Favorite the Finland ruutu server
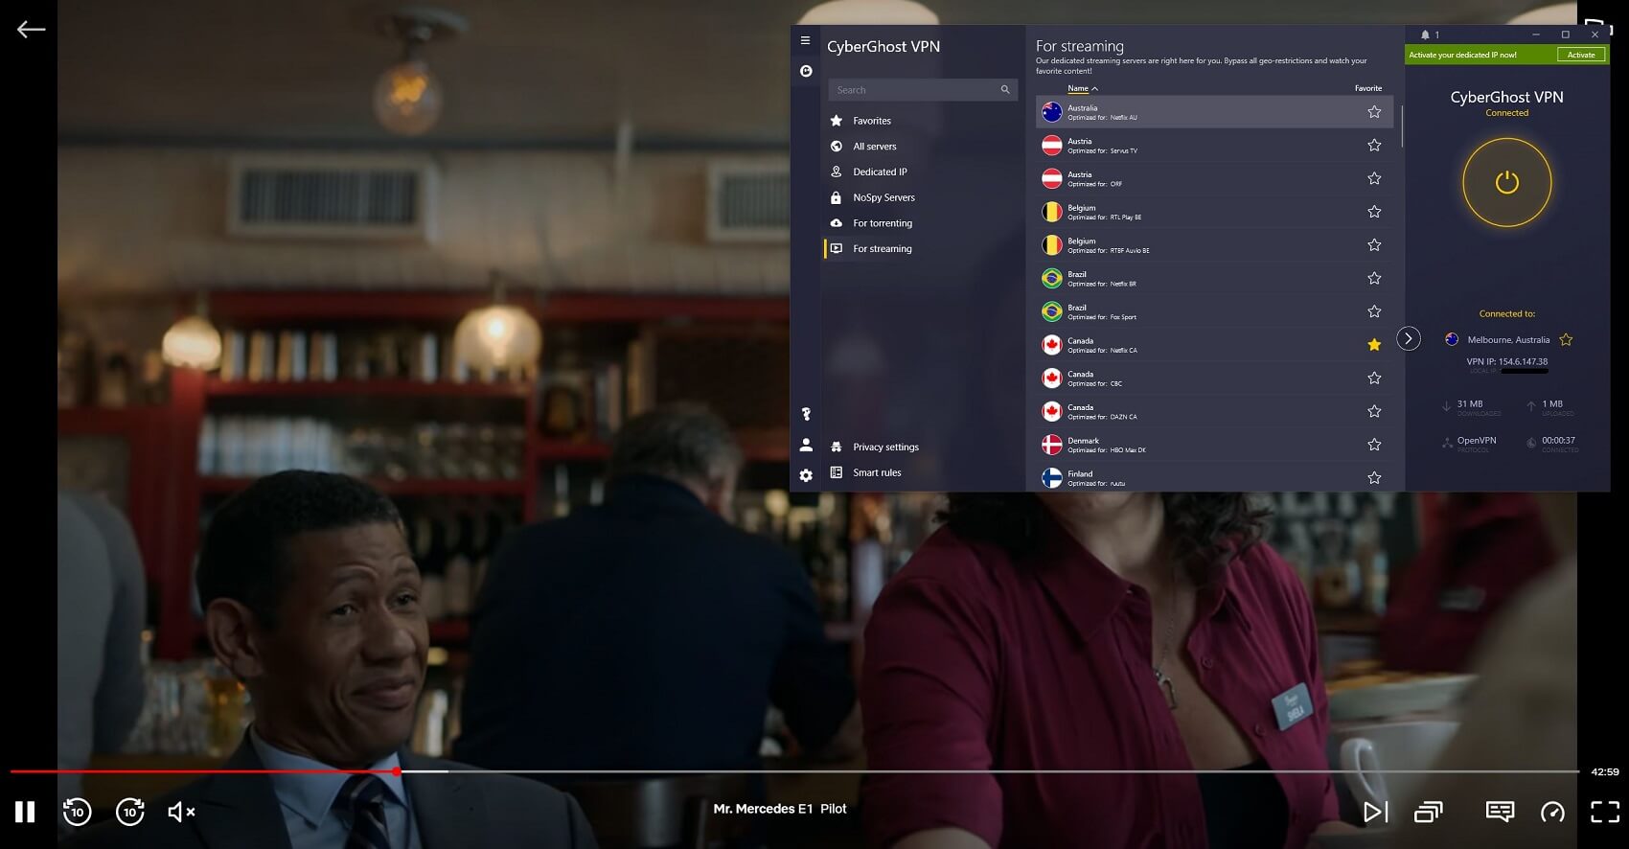 [1374, 477]
